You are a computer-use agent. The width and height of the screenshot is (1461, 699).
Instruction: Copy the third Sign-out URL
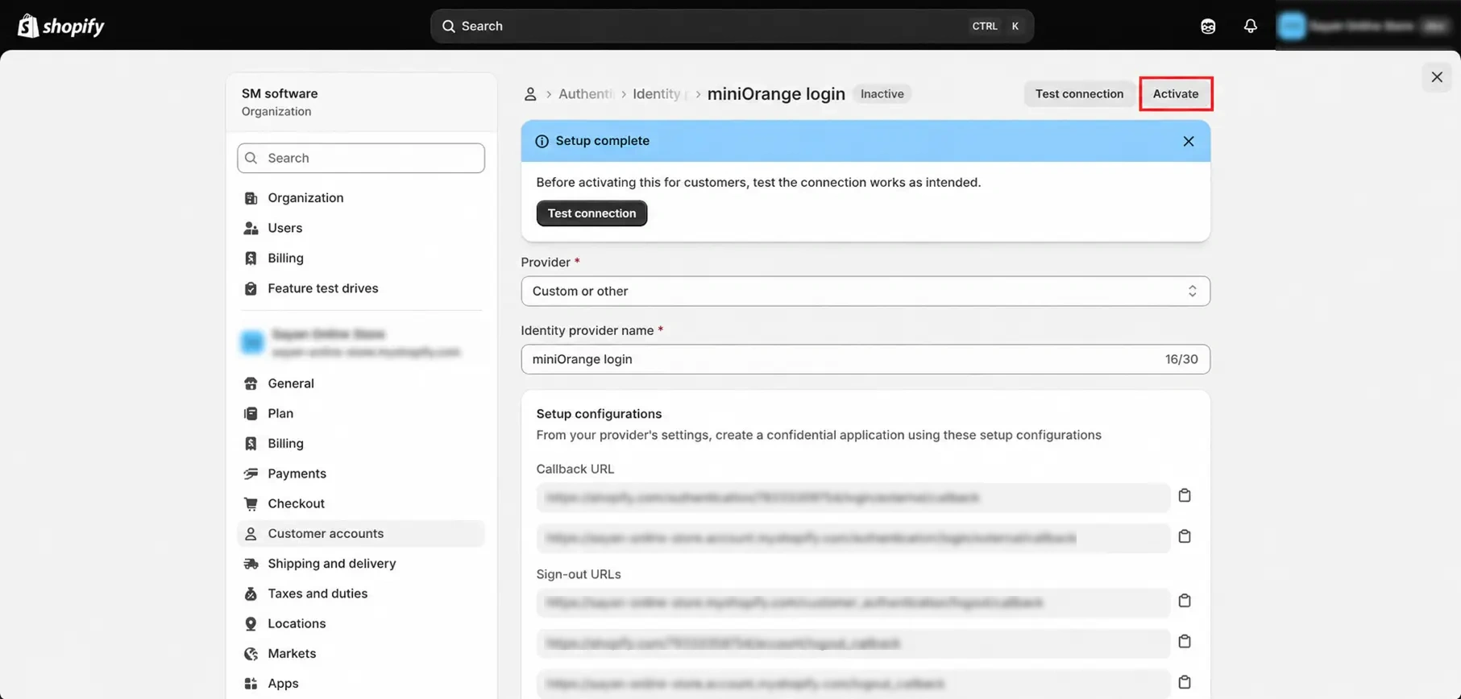1184,682
